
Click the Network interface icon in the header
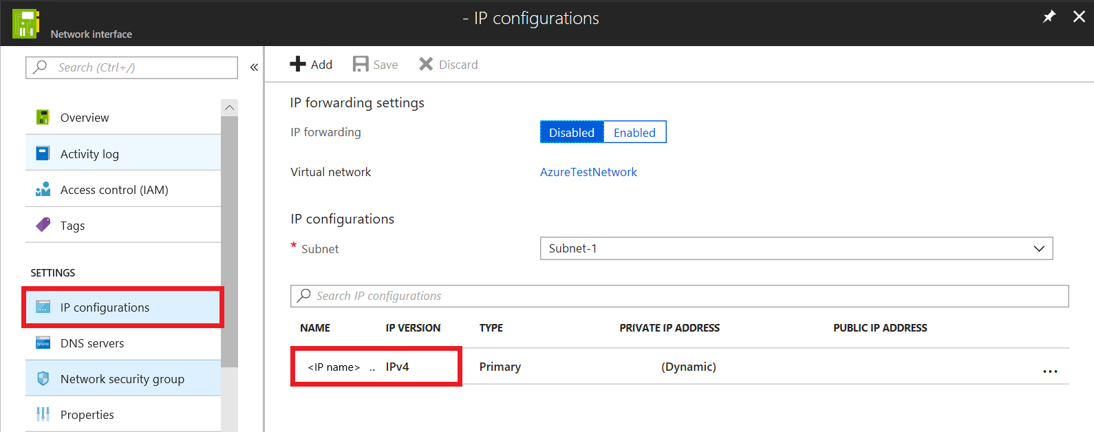tap(25, 23)
